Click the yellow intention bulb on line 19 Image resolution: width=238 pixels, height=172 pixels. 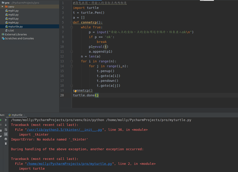[75, 91]
